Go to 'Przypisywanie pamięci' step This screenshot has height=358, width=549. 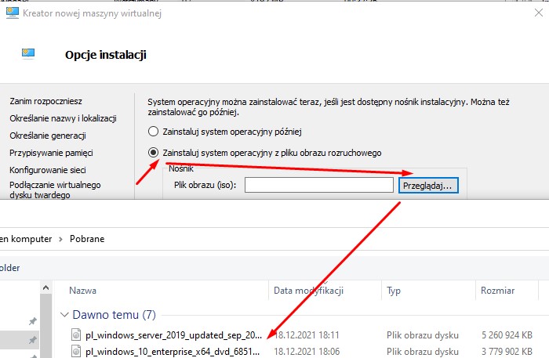(x=51, y=153)
